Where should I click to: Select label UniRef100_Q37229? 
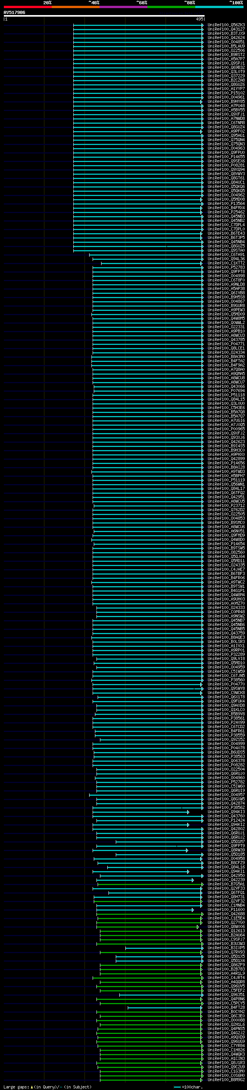point(226,76)
